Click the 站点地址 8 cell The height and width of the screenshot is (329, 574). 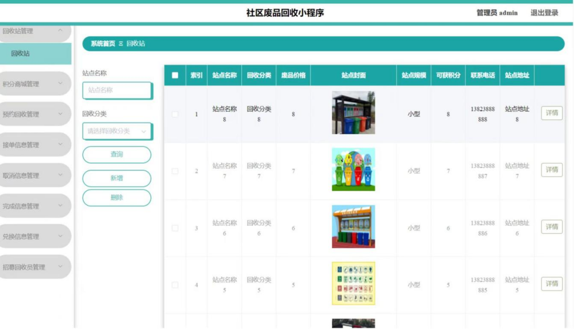pos(517,114)
